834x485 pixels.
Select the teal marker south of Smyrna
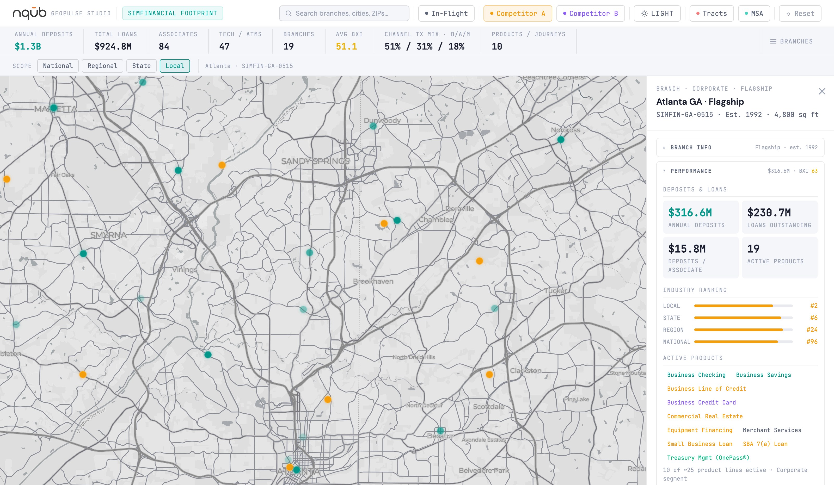click(83, 254)
